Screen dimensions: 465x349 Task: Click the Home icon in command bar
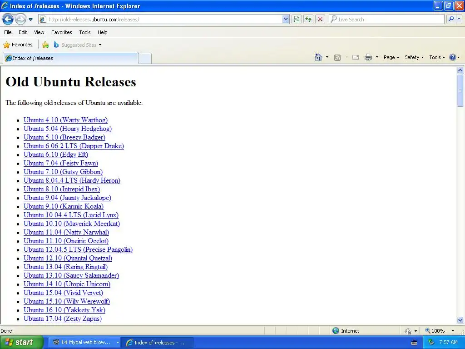point(318,57)
